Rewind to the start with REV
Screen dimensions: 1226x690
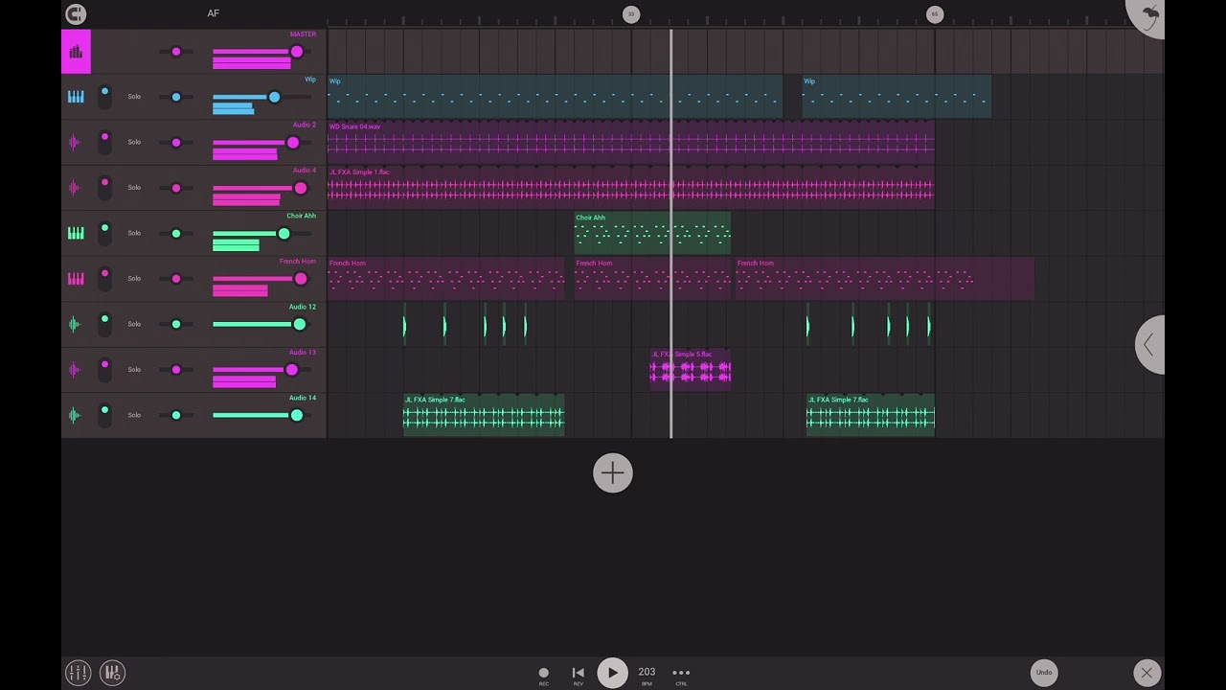click(x=578, y=675)
